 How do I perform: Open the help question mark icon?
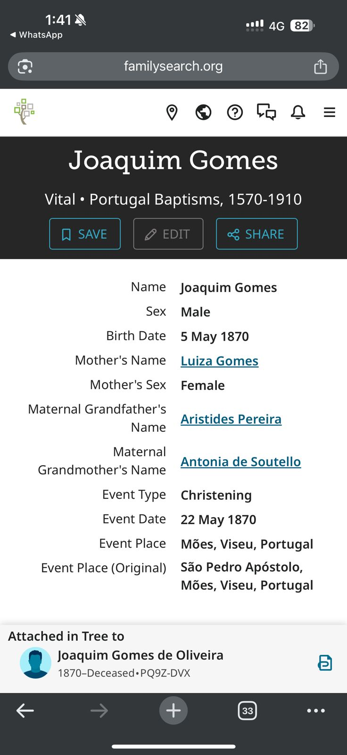pyautogui.click(x=235, y=112)
